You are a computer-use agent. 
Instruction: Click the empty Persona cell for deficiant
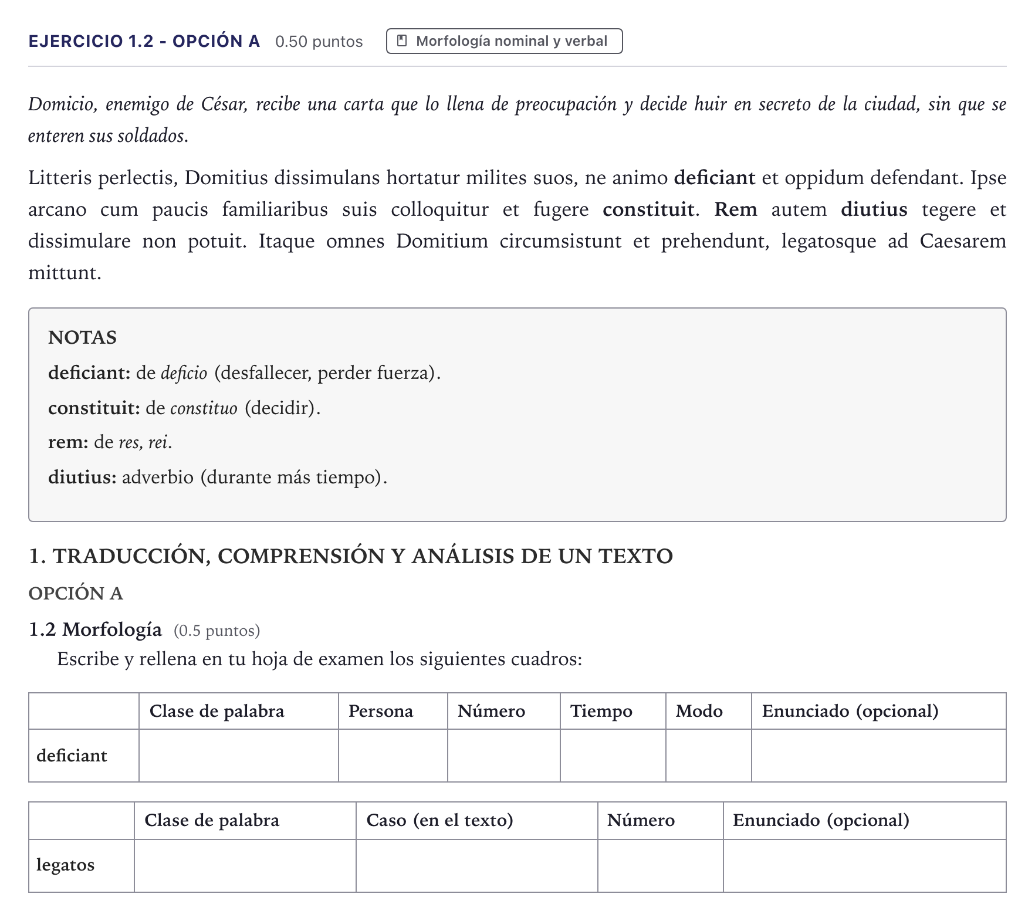[x=393, y=756]
